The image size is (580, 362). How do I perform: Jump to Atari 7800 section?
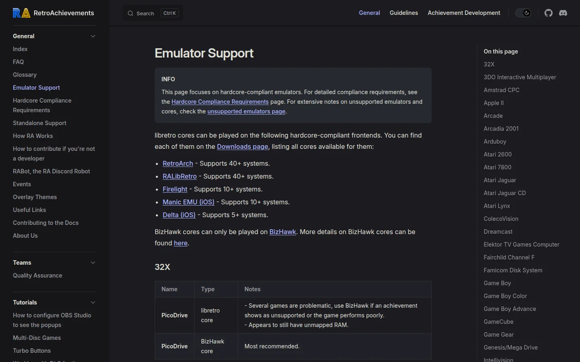[497, 167]
